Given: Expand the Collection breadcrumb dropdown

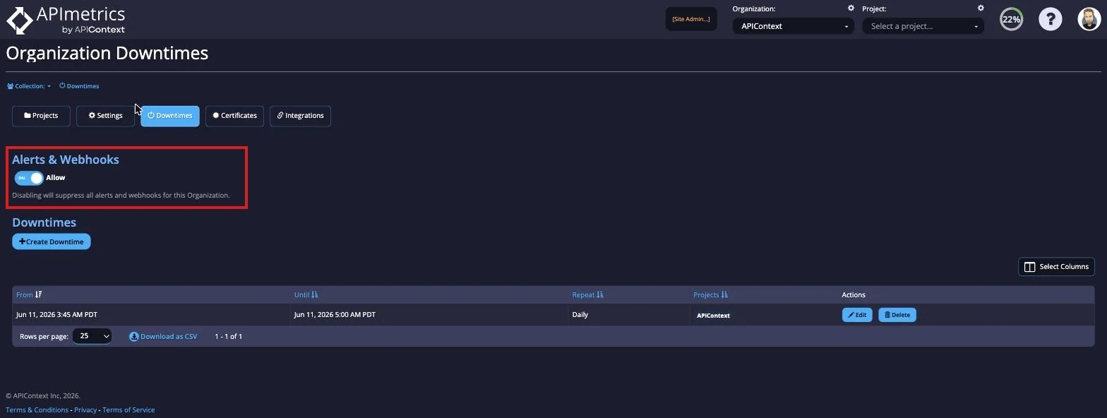Looking at the screenshot, I should (x=29, y=86).
